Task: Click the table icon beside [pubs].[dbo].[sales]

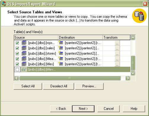Action: click(x=24, y=48)
